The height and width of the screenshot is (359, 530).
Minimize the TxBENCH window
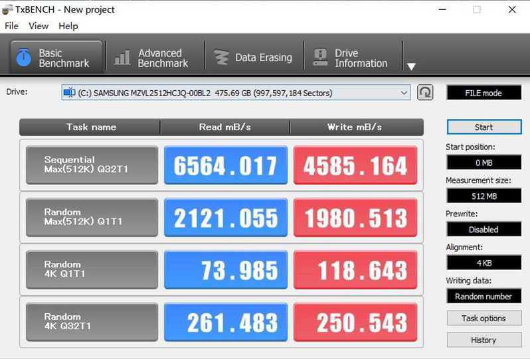pyautogui.click(x=442, y=9)
